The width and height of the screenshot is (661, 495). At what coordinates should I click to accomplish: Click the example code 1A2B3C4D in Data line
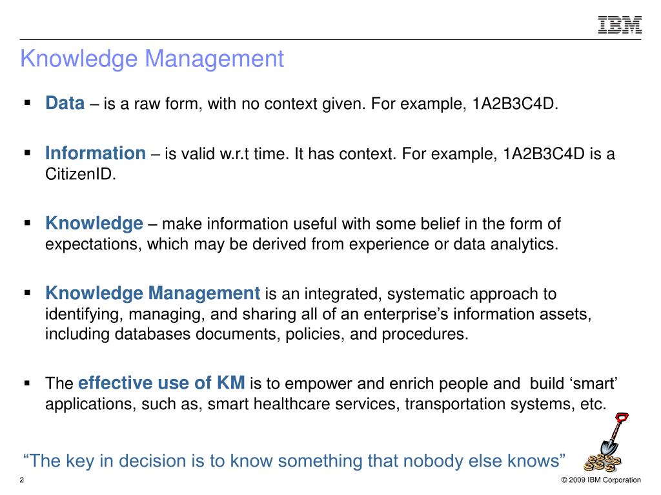(x=514, y=103)
